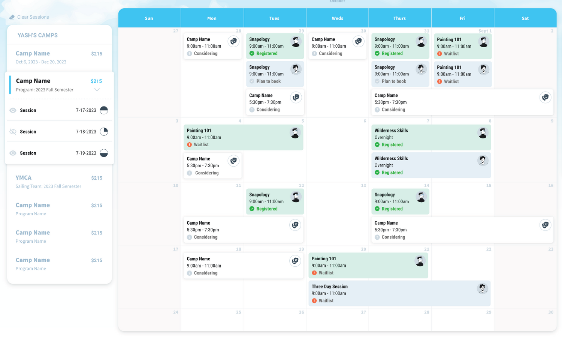562x338 pixels.
Task: Click the empty calendar cell for day 25
Action: 212,321
